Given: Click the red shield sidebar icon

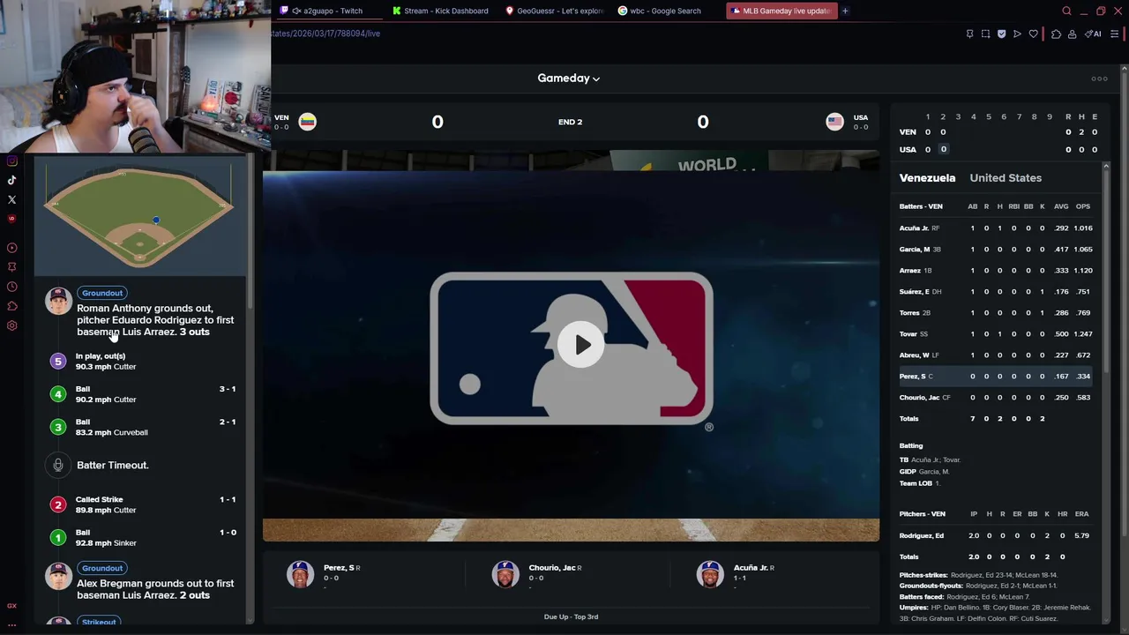Looking at the screenshot, I should [11, 219].
